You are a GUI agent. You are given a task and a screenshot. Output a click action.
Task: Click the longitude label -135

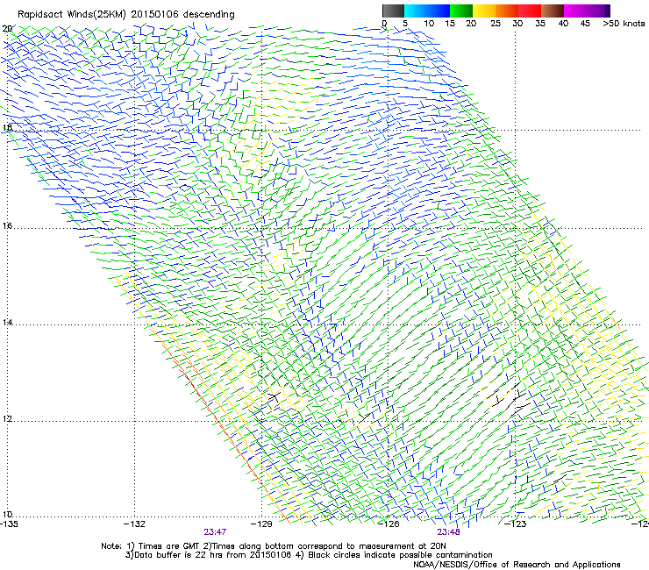coord(10,524)
